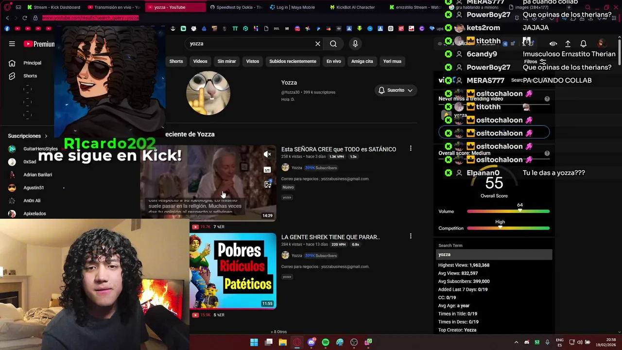Open the YouTube hamburger guide menu
Viewport: 622px width, 350px height.
12,44
